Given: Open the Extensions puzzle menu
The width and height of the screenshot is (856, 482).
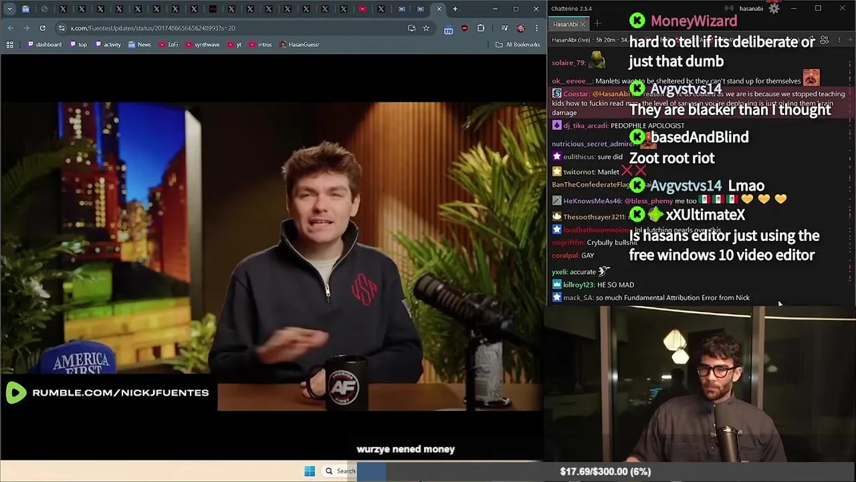Looking at the screenshot, I should pyautogui.click(x=481, y=28).
